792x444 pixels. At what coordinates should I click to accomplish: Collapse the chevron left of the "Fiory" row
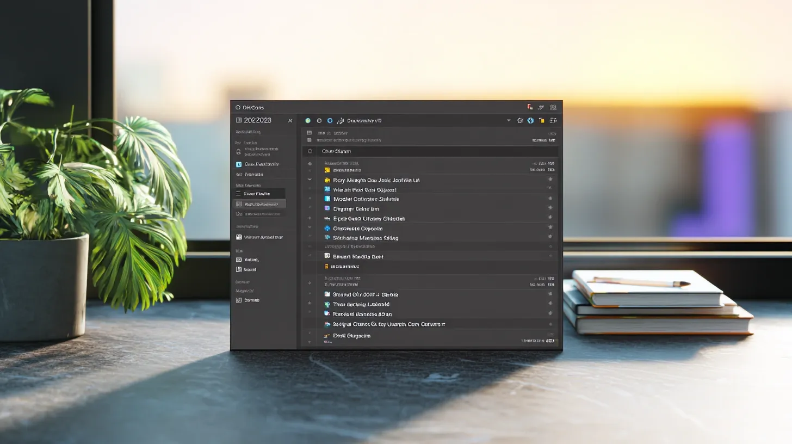coord(310,180)
